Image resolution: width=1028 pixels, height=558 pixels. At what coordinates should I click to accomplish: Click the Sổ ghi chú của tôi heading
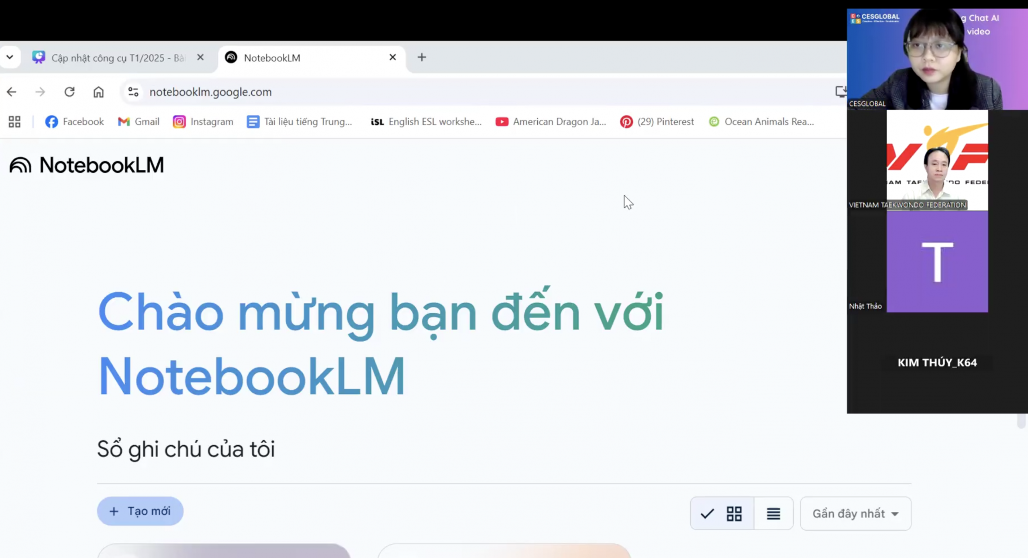pyautogui.click(x=186, y=449)
